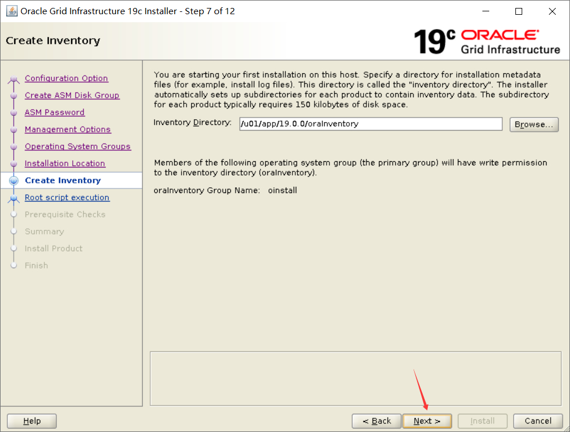The width and height of the screenshot is (570, 432).
Task: Open Help for this installer step
Action: coord(32,421)
